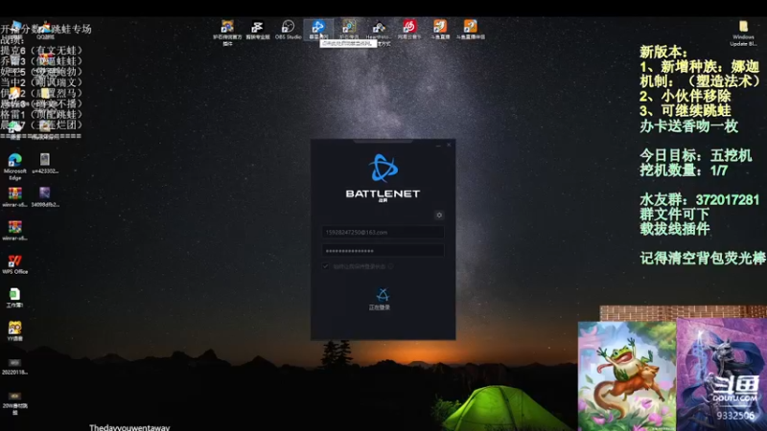Close the Battle.net login window

[449, 146]
